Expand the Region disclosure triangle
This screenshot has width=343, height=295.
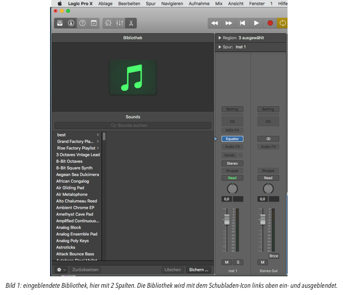[x=219, y=38]
